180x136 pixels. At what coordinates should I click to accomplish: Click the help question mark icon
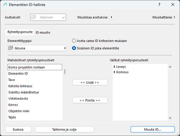pyautogui.click(x=159, y=4)
